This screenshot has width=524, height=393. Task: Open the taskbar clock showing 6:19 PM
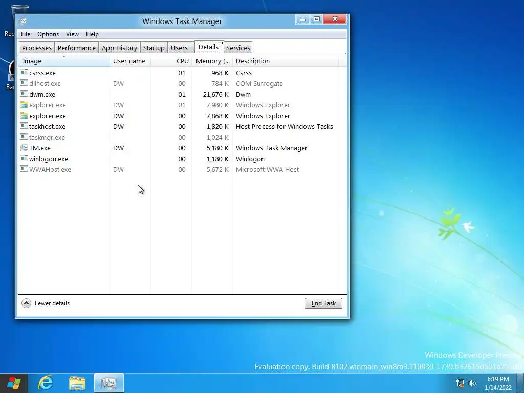point(498,383)
